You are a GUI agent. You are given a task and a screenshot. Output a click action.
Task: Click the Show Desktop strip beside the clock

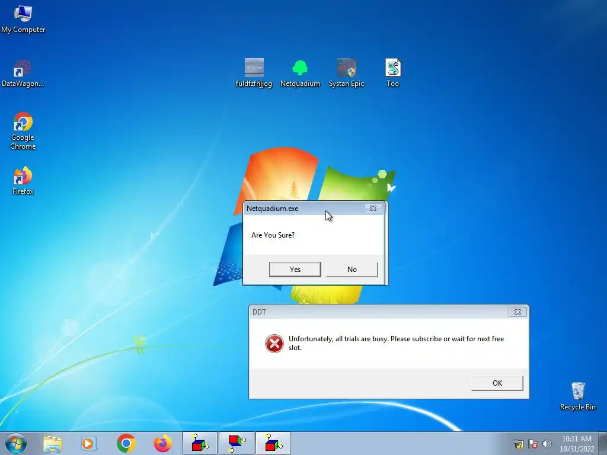[x=603, y=443]
